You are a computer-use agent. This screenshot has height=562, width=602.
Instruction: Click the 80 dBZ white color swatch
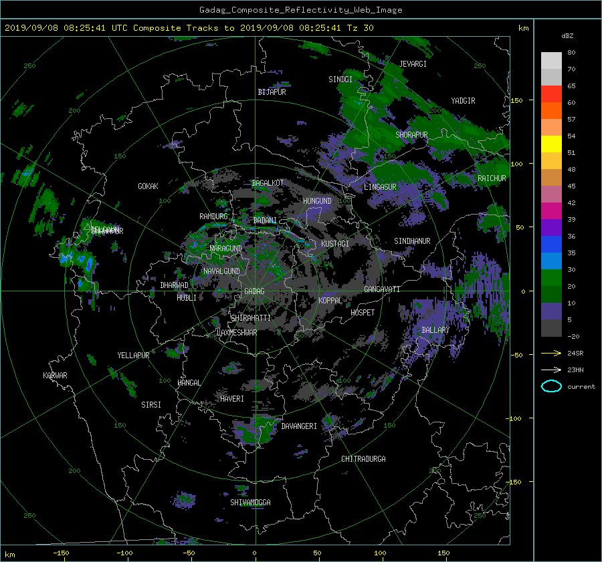tap(551, 61)
